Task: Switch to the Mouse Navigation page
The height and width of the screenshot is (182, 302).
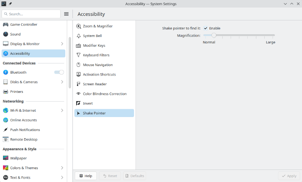Action: pyautogui.click(x=97, y=65)
